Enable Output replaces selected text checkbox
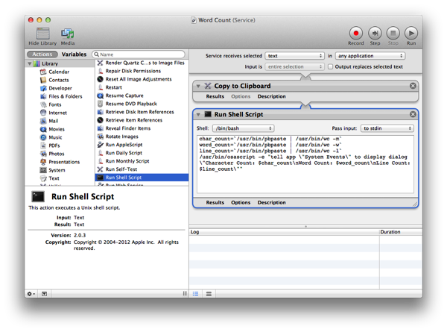Screen dimensions: 447x332 click(330, 67)
